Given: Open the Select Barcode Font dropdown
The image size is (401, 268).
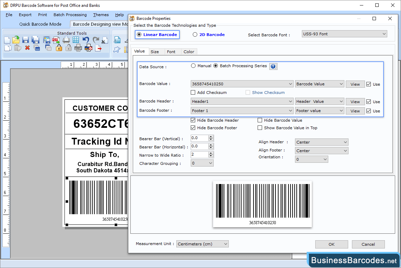Looking at the screenshot, I should (344, 34).
